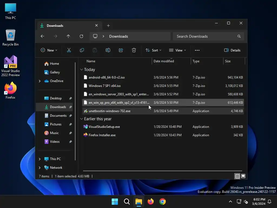Click the Paste clipboard icon

[95, 50]
